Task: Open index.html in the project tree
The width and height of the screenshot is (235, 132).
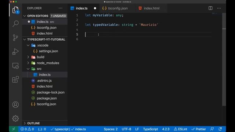Action: [x=45, y=87]
